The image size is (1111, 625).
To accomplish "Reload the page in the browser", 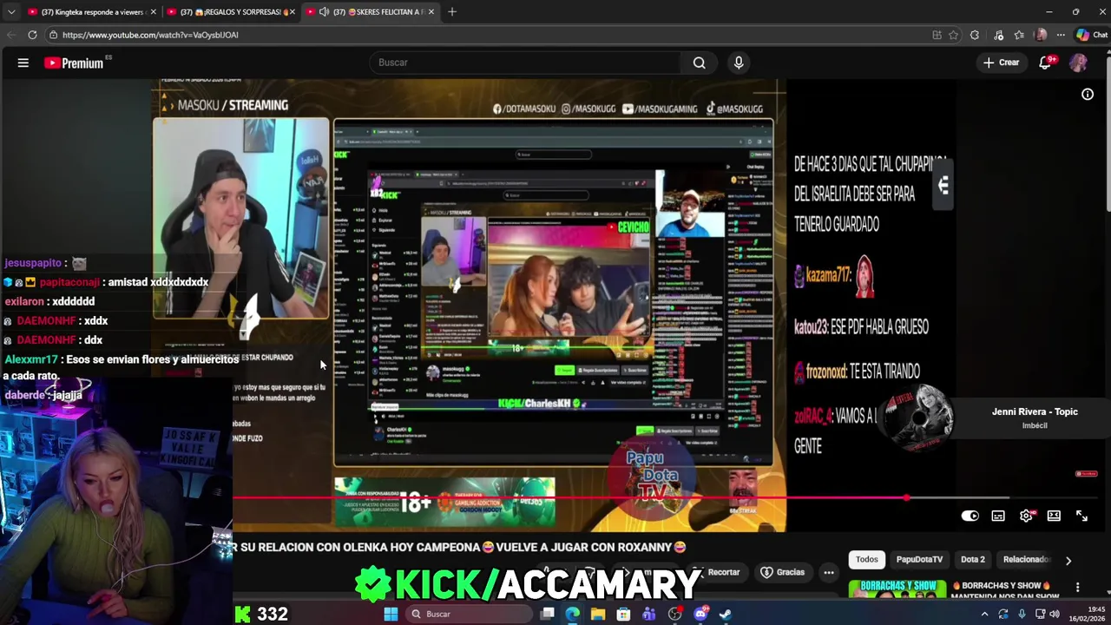I will (32, 35).
